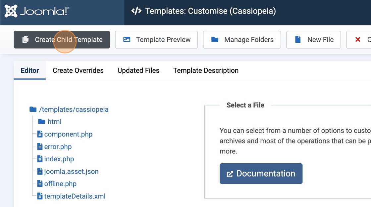Click the html folder icon

41,122
